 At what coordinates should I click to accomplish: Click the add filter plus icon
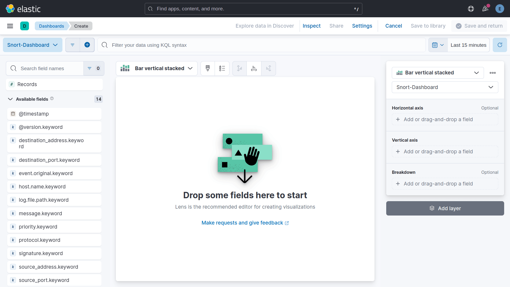point(87,45)
